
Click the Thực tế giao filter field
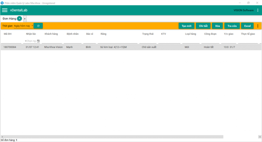point(248,41)
